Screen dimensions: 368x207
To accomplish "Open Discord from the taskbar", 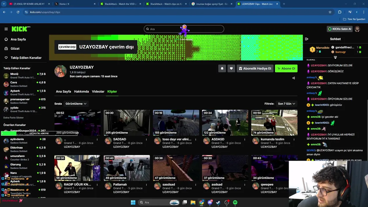I will coord(210,202).
